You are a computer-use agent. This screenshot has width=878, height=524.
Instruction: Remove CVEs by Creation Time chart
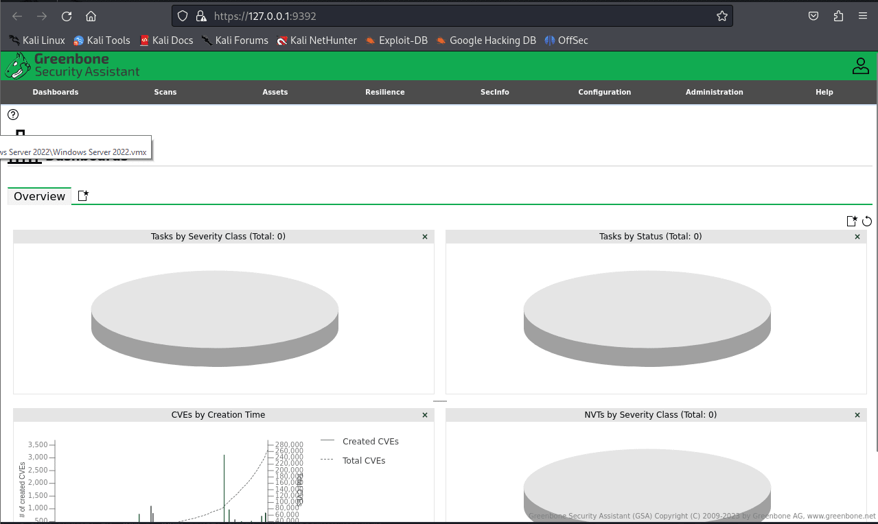424,415
